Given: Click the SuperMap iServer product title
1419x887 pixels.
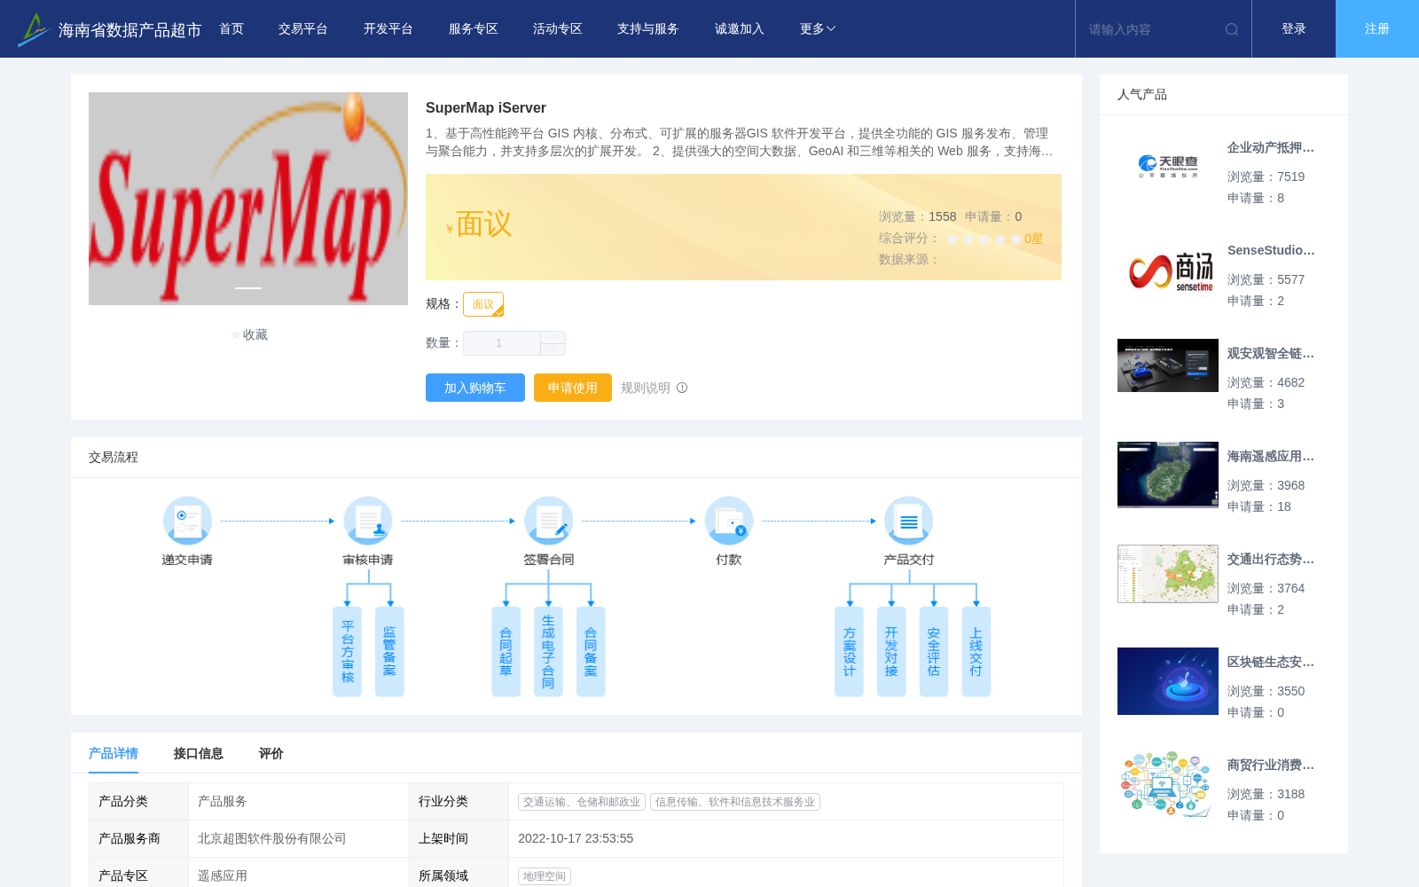Looking at the screenshot, I should 486,107.
